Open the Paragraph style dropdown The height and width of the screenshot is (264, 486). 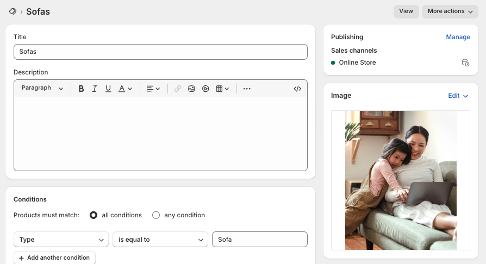(42, 89)
